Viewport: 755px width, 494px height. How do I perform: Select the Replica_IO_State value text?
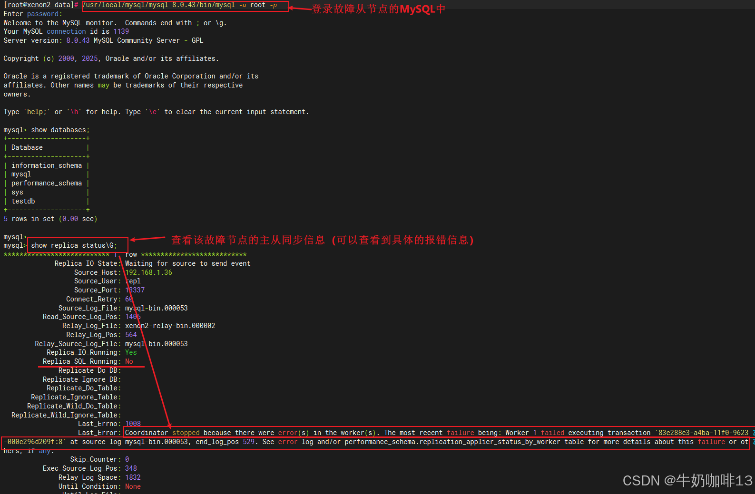click(187, 263)
